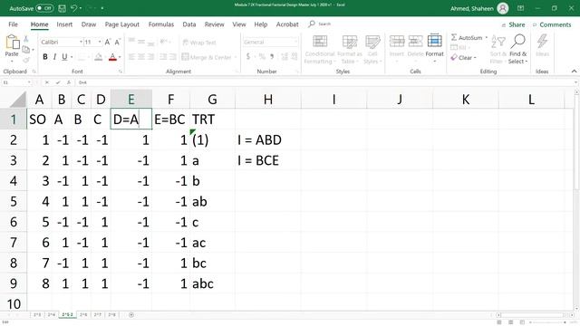Toggle Italic formatting

tap(54, 57)
